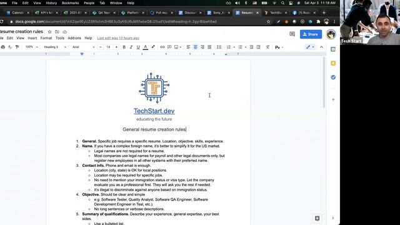Open the Arial font dropdown

tap(83, 47)
